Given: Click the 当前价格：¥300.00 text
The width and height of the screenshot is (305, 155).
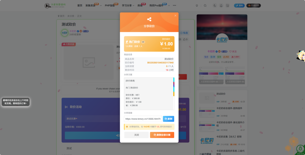Looking at the screenshot, I should click(75, 127).
